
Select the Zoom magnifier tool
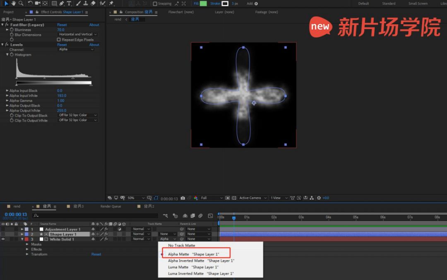click(x=21, y=3)
